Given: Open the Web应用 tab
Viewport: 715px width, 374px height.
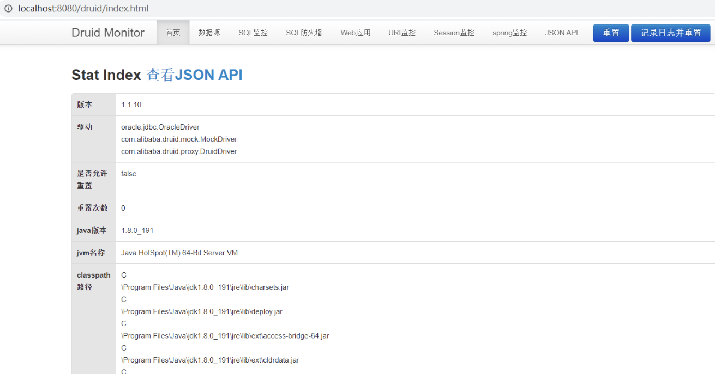Looking at the screenshot, I should pos(356,33).
